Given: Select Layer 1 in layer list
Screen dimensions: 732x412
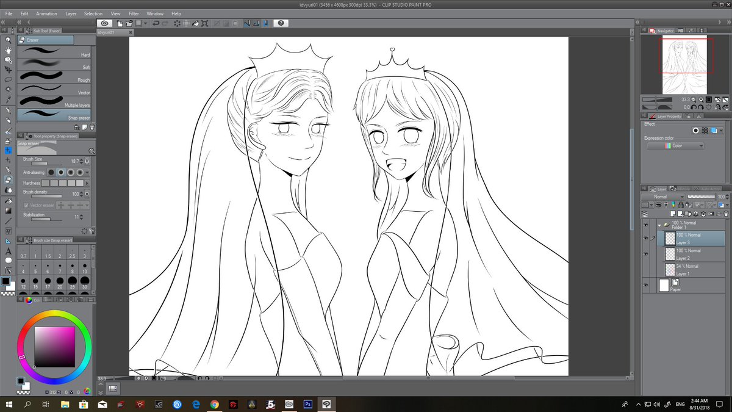Looking at the screenshot, I should (695, 270).
